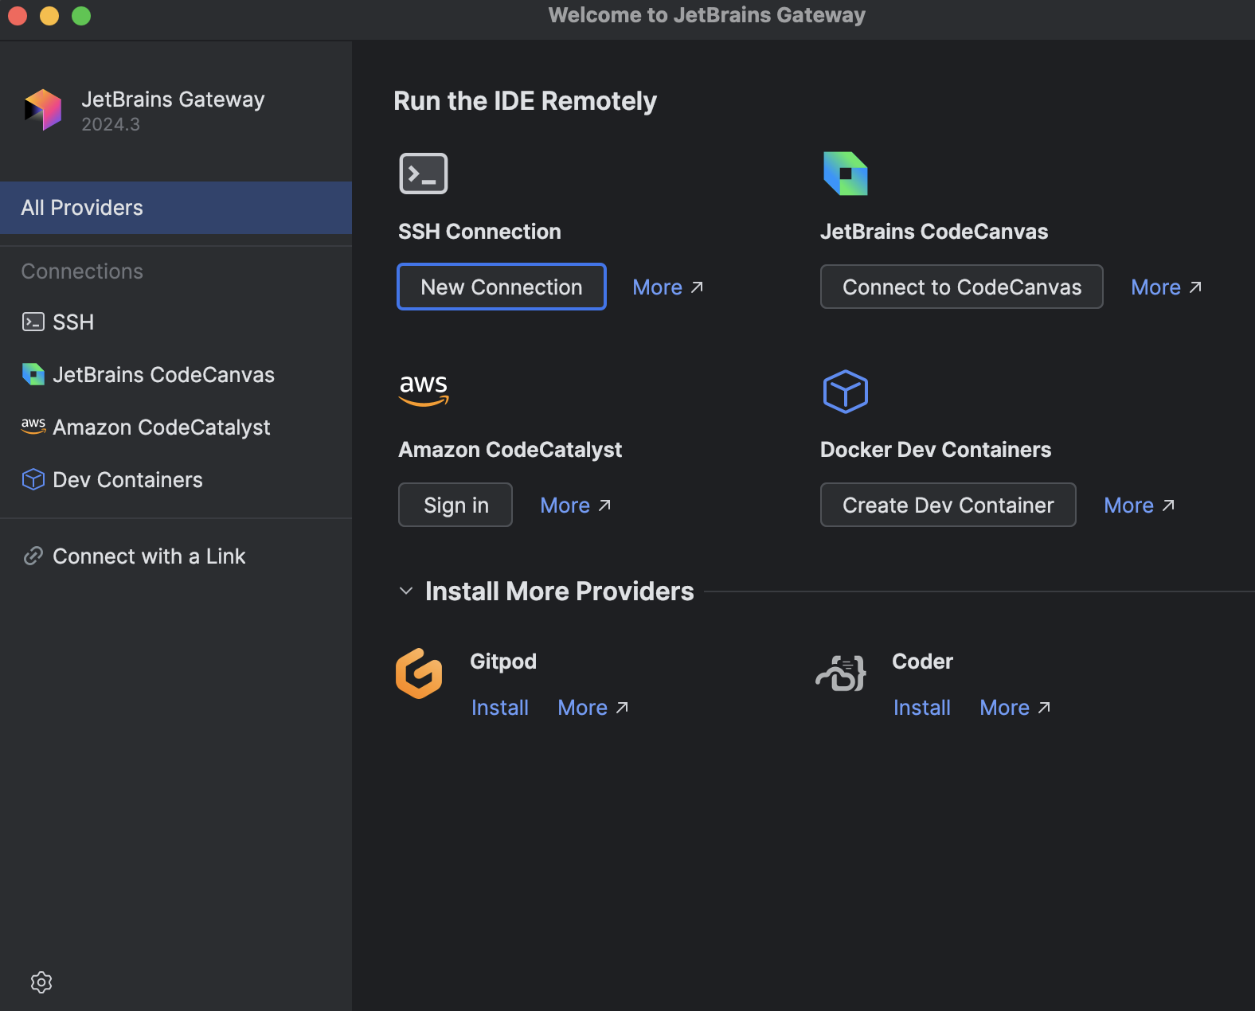Collapse the Install More Providers section
This screenshot has width=1255, height=1011.
point(406,591)
